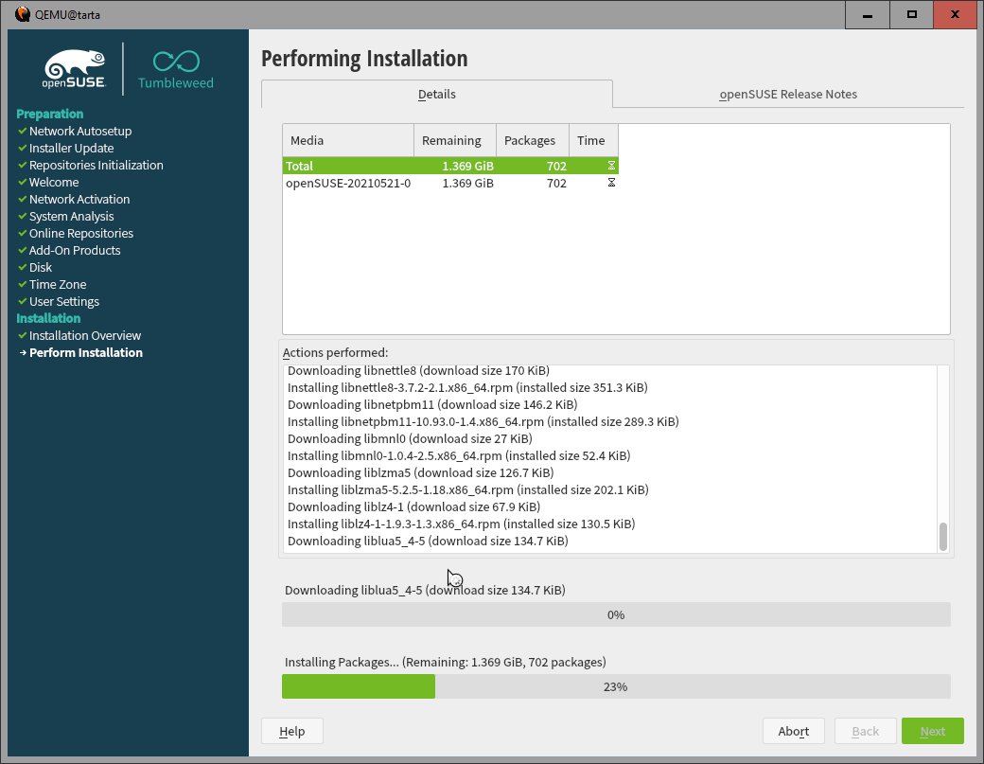Click the hourglass icon in Total row
This screenshot has height=764, width=984.
coord(611,167)
